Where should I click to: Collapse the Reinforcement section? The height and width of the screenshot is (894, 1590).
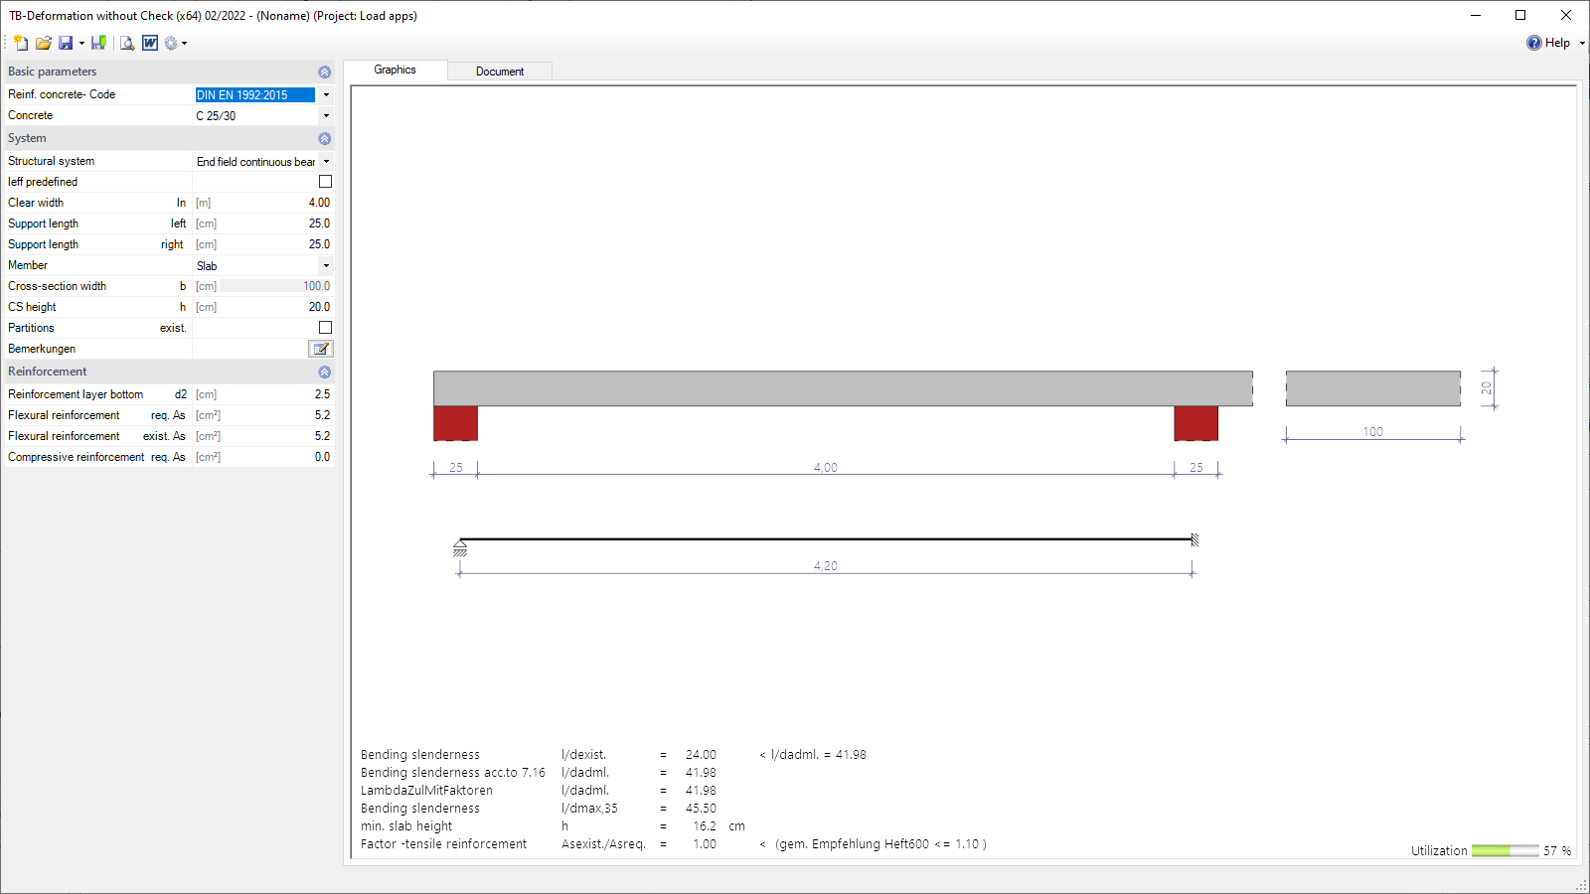click(x=324, y=372)
